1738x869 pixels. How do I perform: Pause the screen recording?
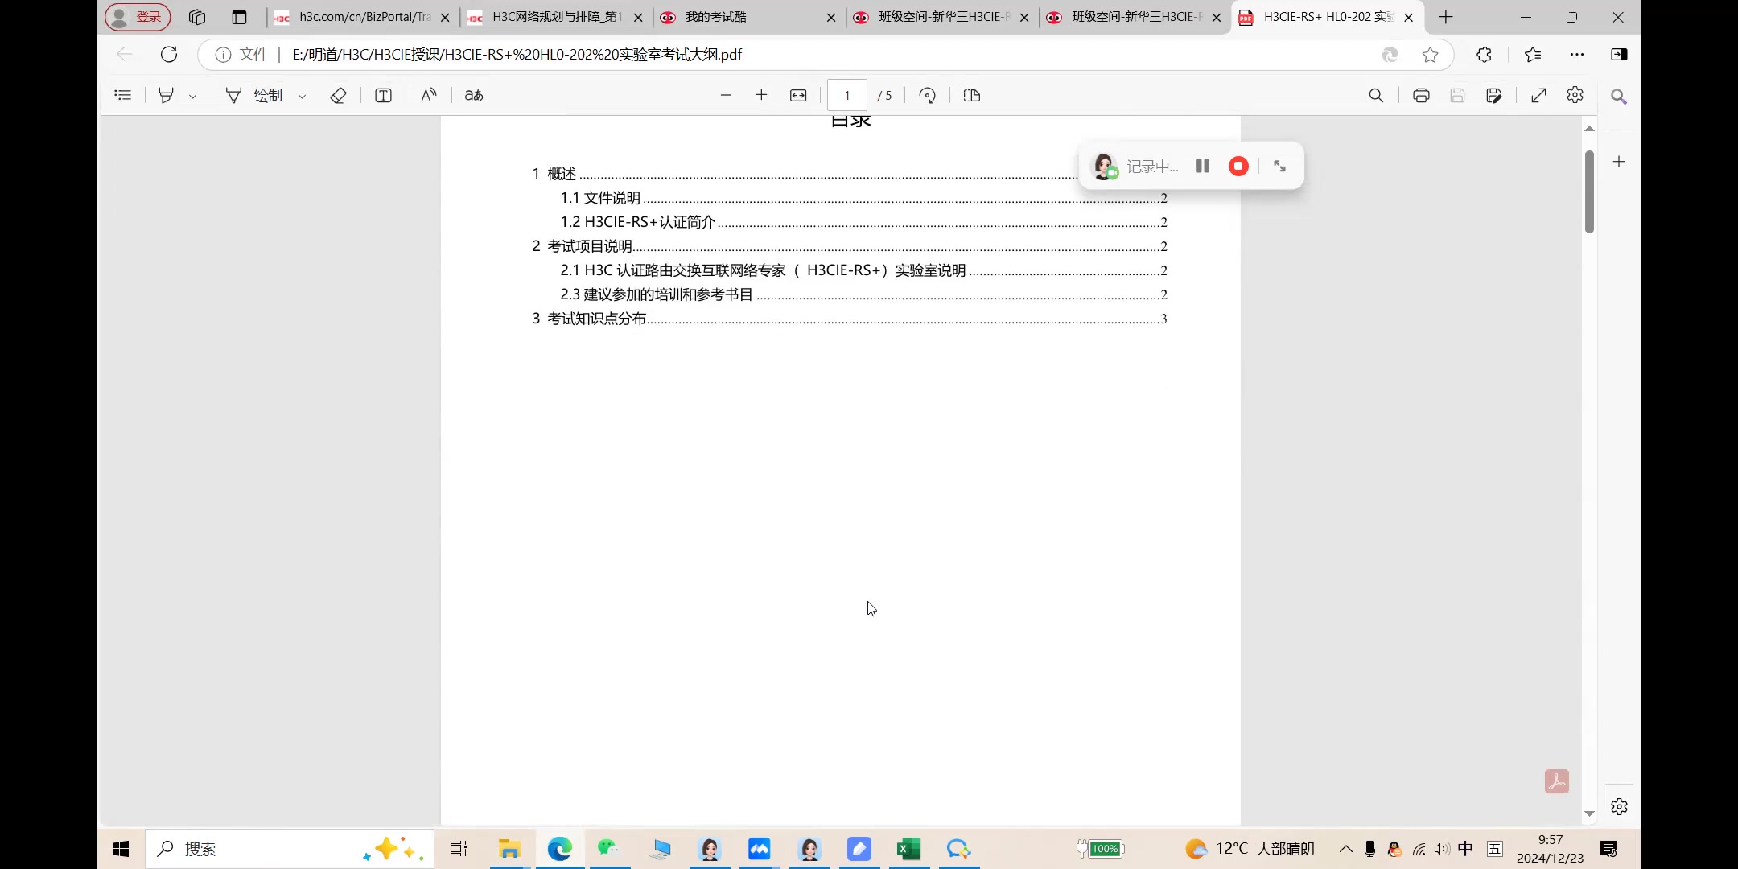pos(1203,166)
